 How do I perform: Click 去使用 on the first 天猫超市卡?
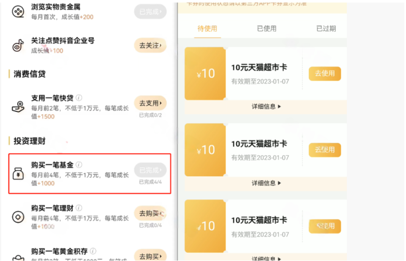coord(324,73)
